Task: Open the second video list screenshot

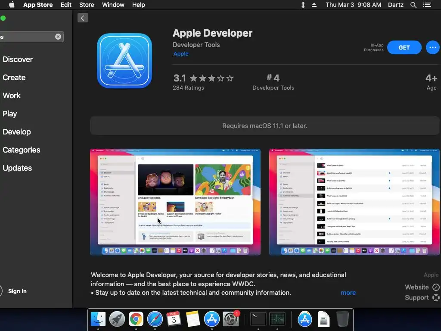Action: point(354,202)
